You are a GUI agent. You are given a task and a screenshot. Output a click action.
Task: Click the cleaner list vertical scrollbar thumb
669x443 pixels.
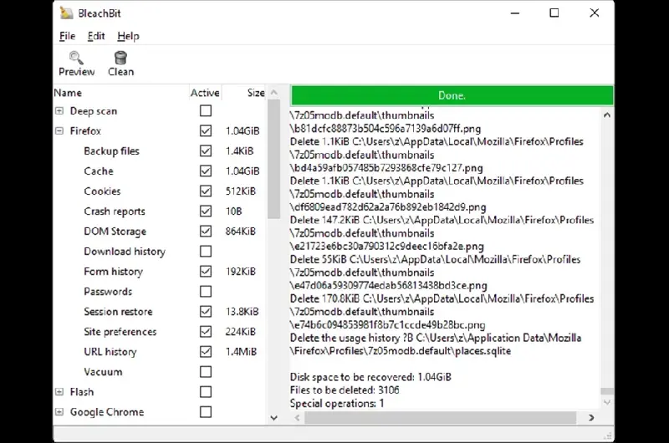point(274,159)
